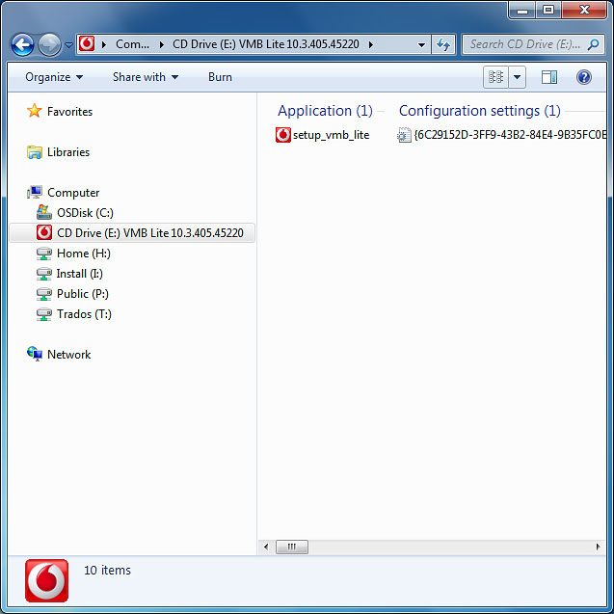Open the Help question mark icon
The image size is (614, 614).
583,77
